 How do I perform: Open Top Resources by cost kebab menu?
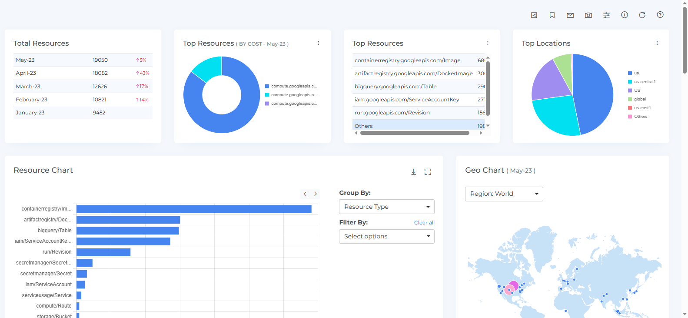(x=318, y=43)
